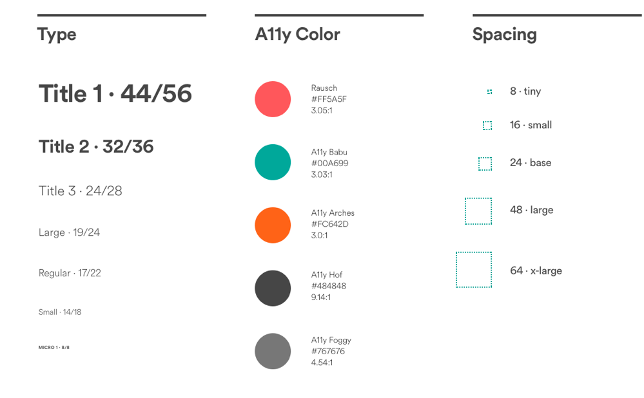This screenshot has height=398, width=644.
Task: Click the #FF5A5F hex code text
Action: tap(329, 99)
